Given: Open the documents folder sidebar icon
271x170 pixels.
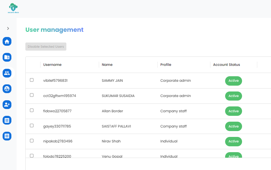Looking at the screenshot, I should point(7,57).
